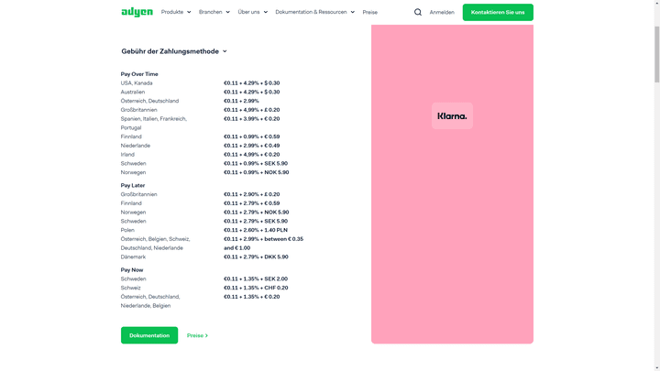The image size is (660, 371).
Task: Click fee €0.11 + 1.35% + CHF 0.20
Action: pos(256,288)
